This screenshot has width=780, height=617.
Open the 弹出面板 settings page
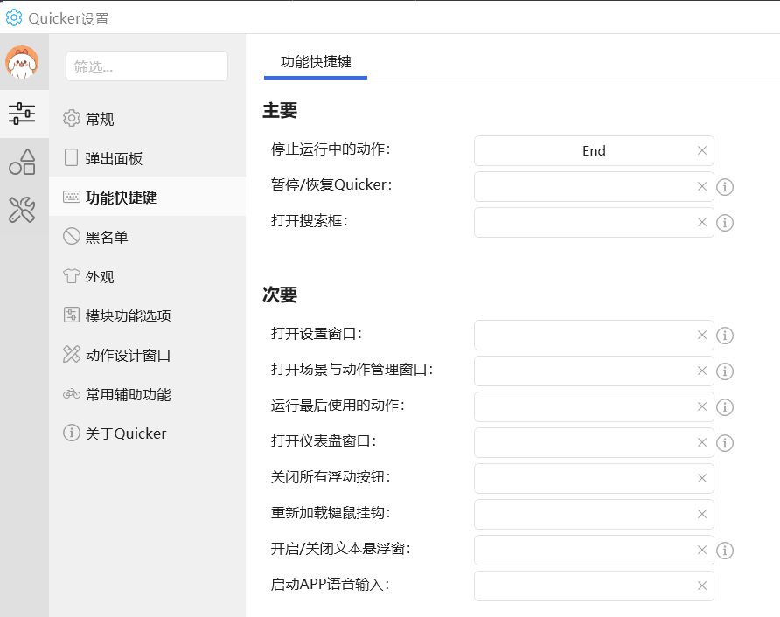click(x=147, y=158)
